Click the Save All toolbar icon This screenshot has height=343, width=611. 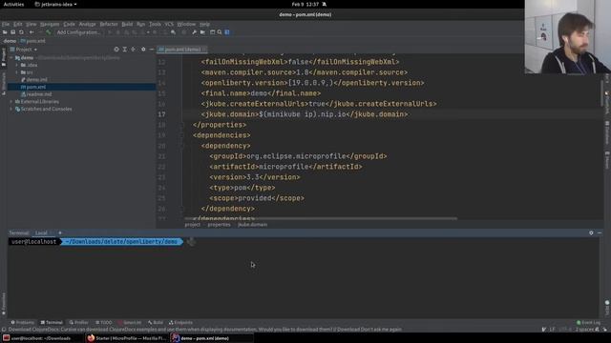(12, 32)
